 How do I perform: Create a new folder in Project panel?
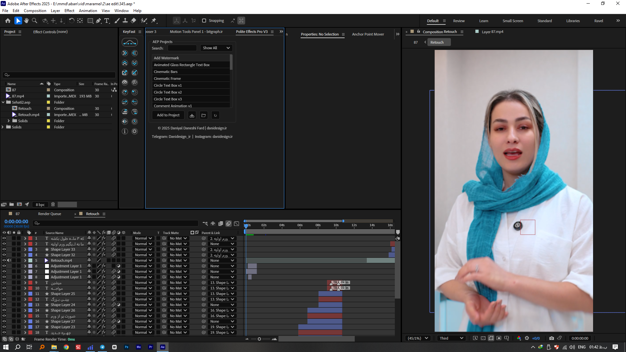click(11, 204)
